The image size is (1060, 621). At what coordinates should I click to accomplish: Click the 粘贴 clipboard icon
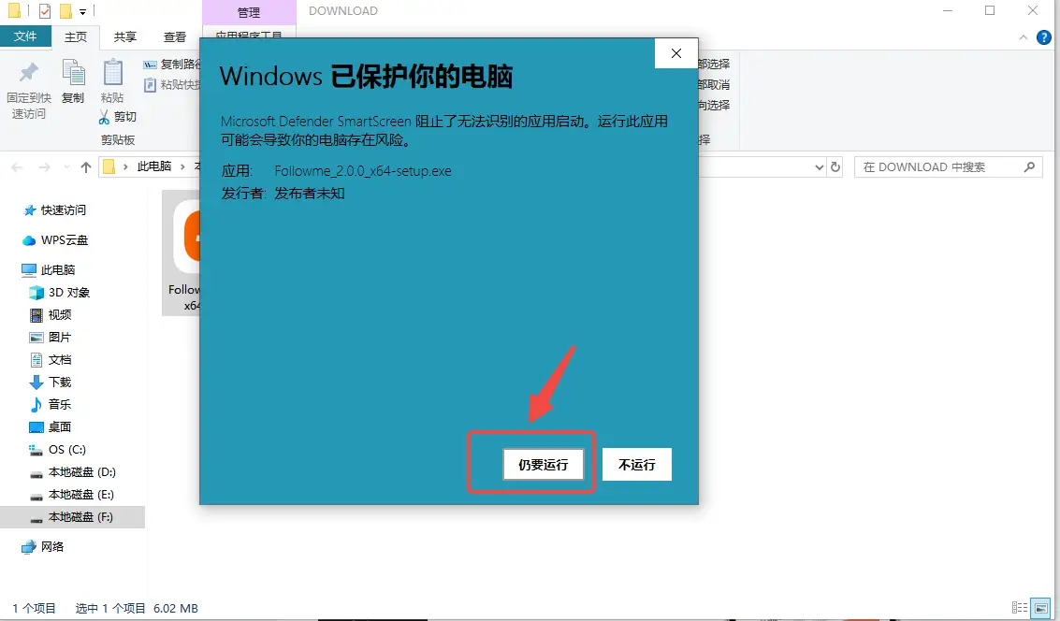(113, 73)
